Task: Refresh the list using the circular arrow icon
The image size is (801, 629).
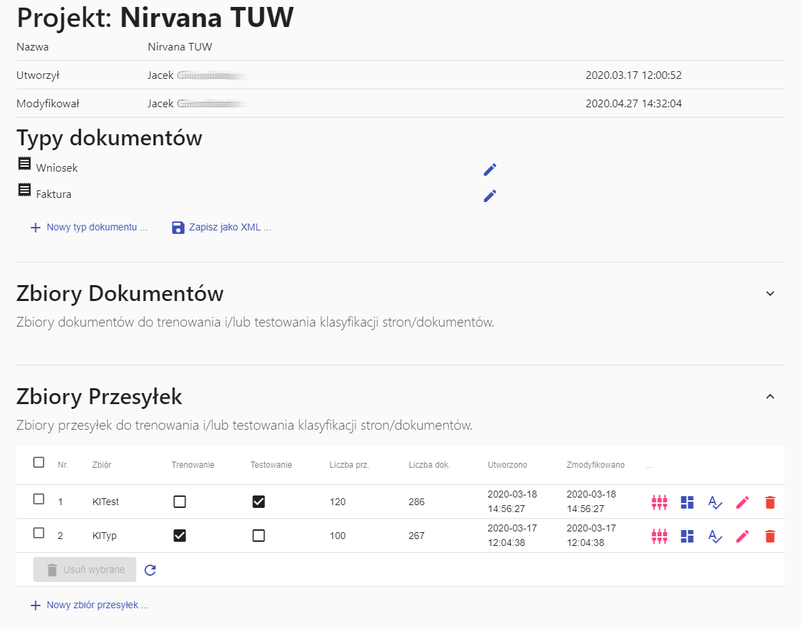Action: click(x=149, y=569)
